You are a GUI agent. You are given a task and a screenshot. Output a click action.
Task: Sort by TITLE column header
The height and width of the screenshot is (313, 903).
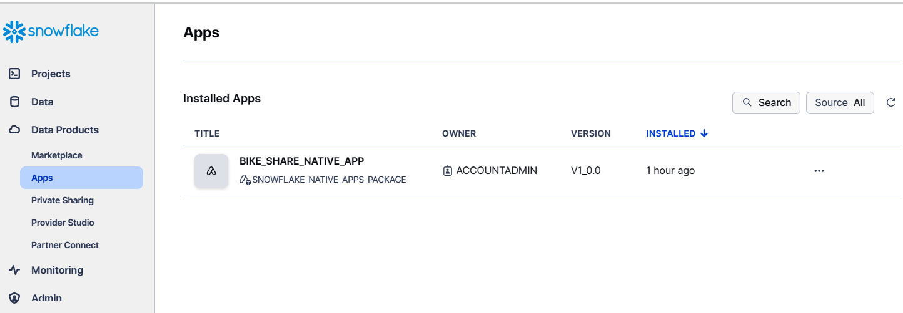(x=207, y=133)
